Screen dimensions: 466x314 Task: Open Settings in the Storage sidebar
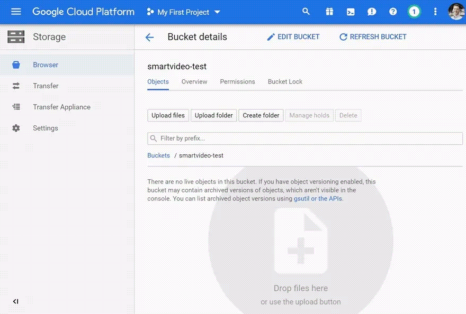45,128
